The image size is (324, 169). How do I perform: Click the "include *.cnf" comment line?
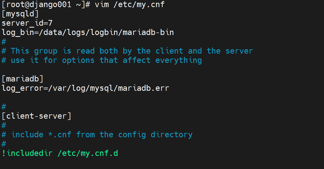point(102,135)
